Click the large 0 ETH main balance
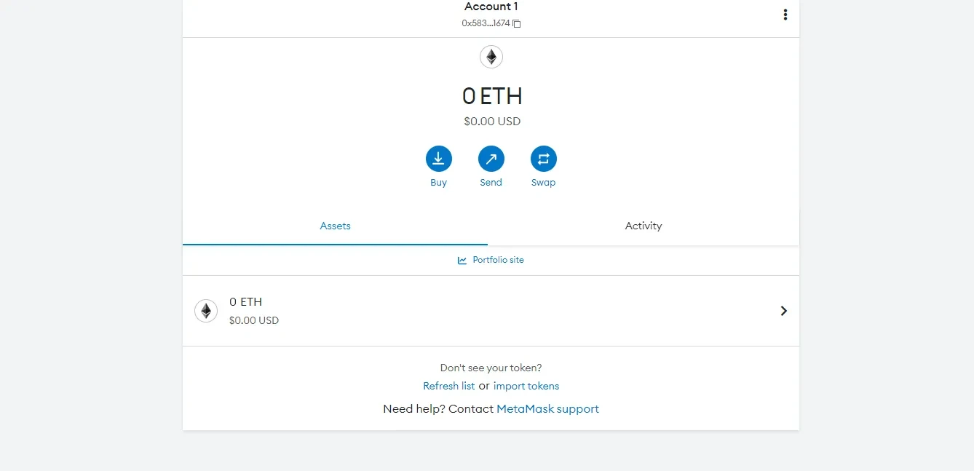 tap(492, 96)
